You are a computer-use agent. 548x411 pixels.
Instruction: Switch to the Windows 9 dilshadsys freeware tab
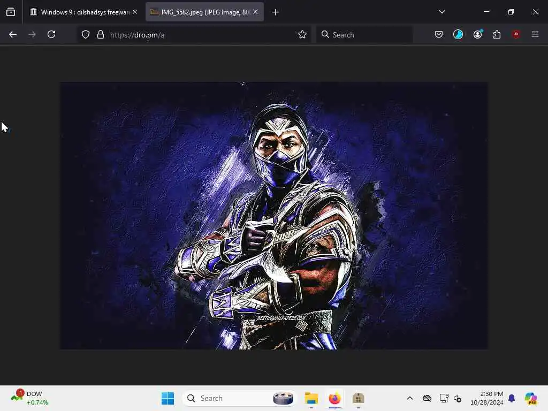[x=83, y=12]
